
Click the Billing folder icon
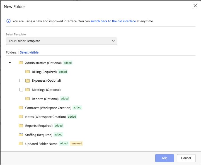point(27,72)
